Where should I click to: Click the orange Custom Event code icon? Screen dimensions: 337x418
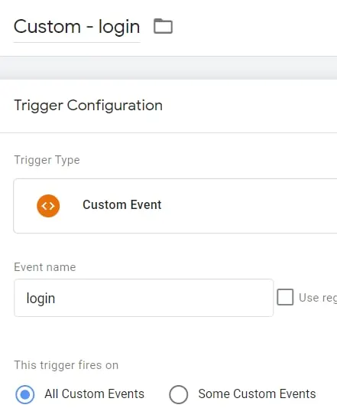tap(48, 206)
